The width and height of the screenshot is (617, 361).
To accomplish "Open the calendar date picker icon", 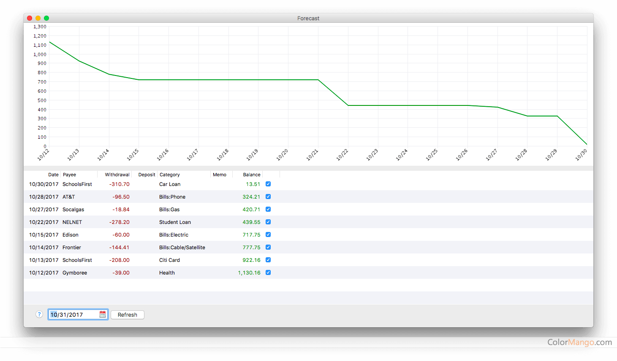I will (x=103, y=315).
